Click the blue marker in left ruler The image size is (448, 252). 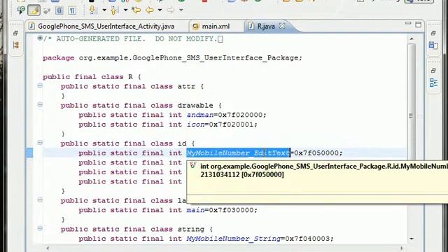pyautogui.click(x=29, y=153)
